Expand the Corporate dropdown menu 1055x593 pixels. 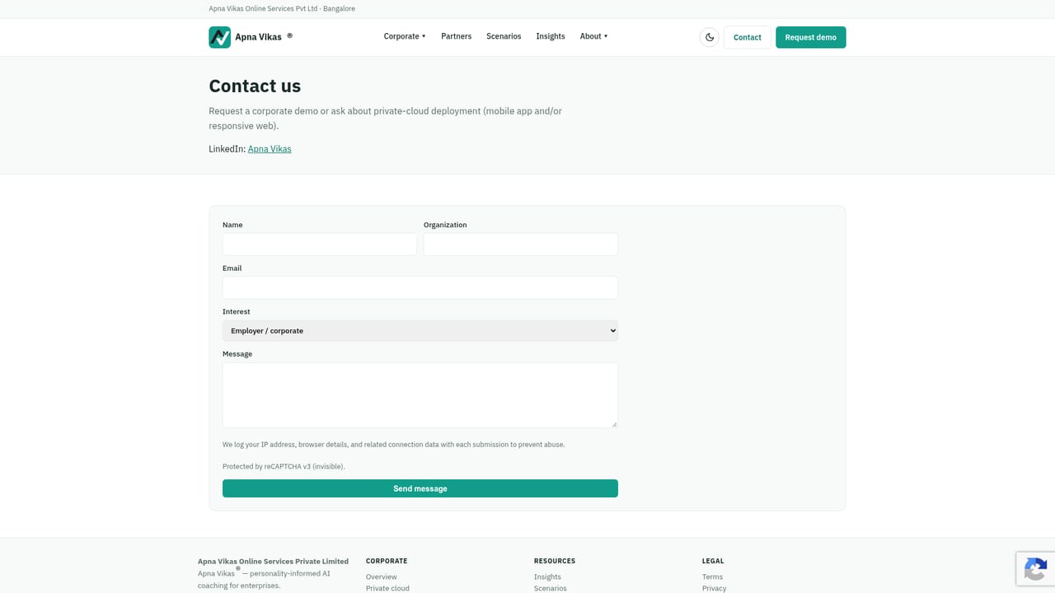point(405,36)
